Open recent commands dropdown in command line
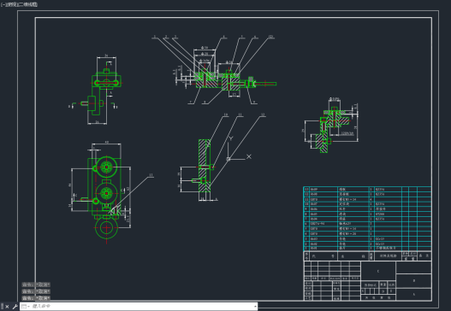This screenshot has height=311, width=451. pos(25,307)
